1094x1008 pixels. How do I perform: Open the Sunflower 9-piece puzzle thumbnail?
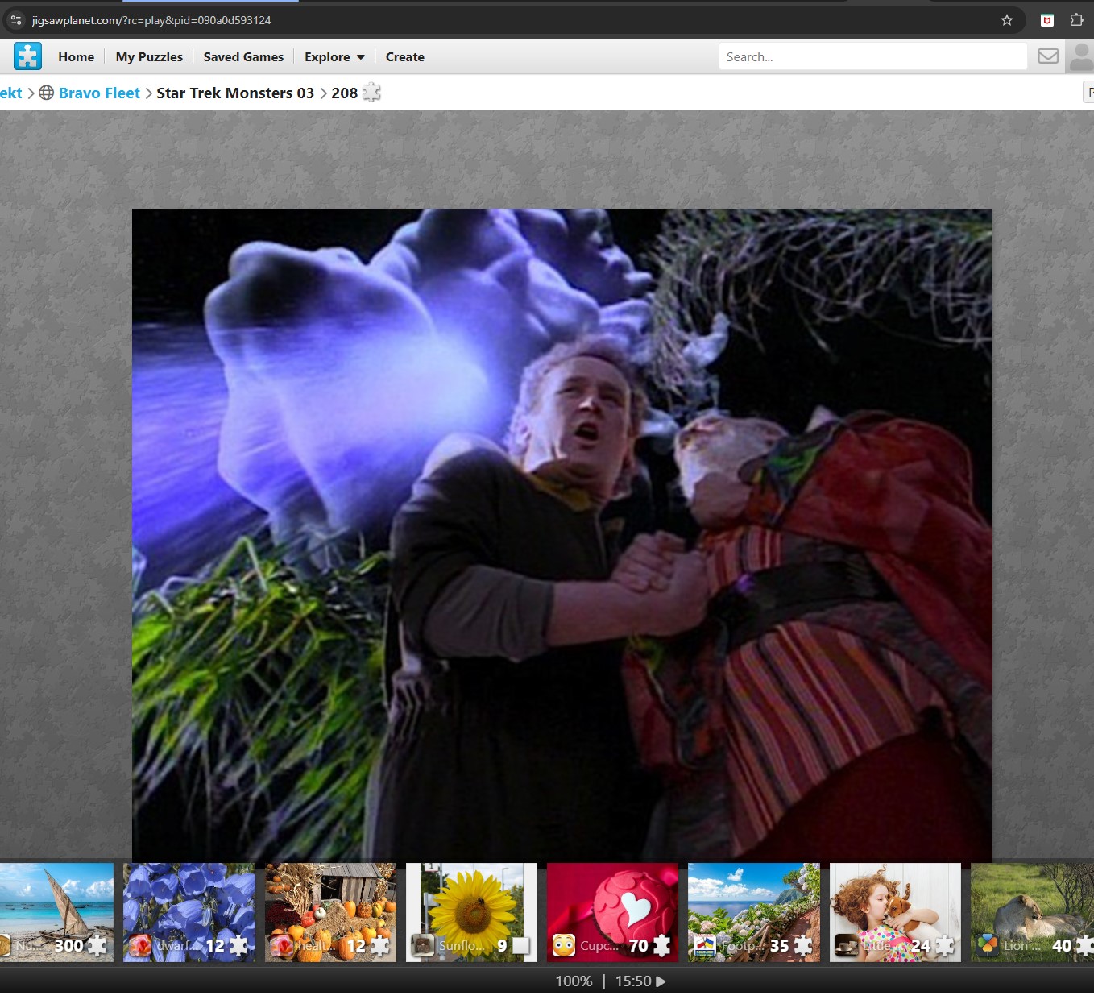click(x=471, y=912)
